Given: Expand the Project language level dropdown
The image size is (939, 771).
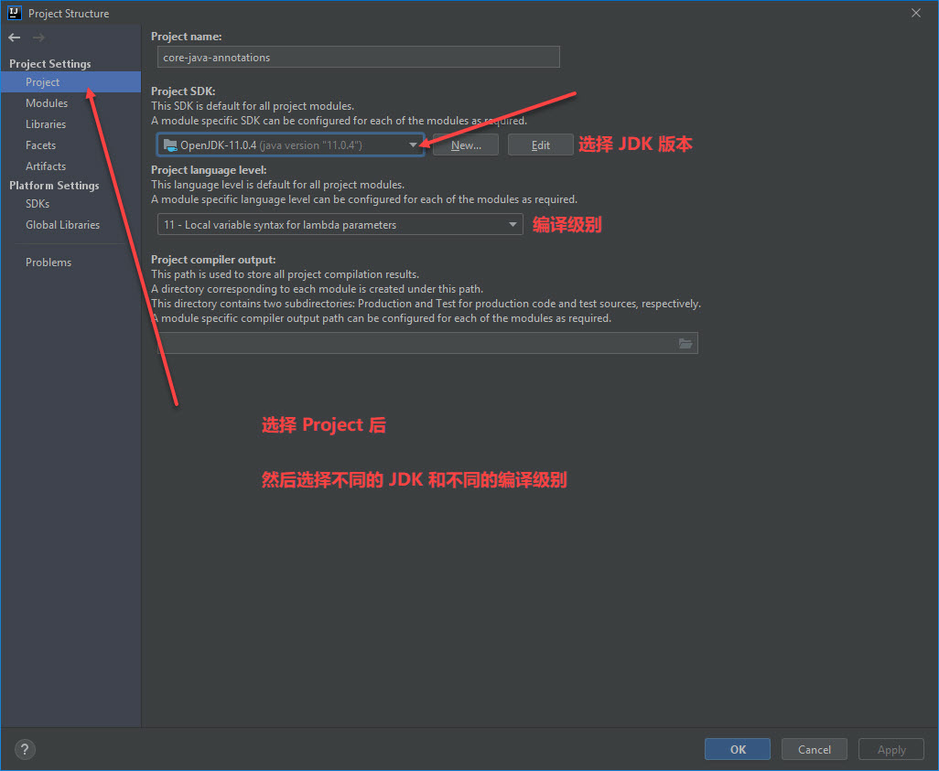Looking at the screenshot, I should [512, 223].
